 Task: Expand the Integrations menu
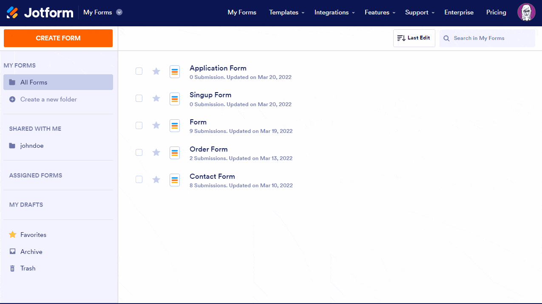[x=335, y=12]
